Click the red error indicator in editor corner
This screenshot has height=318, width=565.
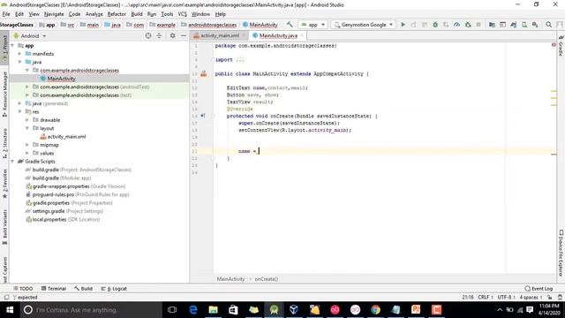point(554,45)
